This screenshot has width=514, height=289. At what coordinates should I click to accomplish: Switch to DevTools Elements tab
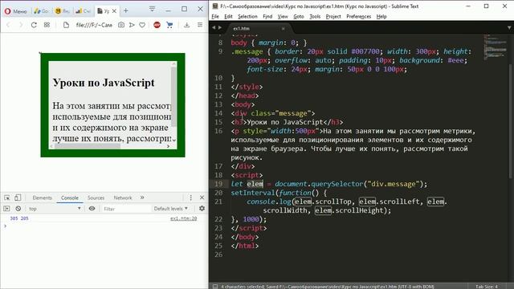click(x=43, y=198)
